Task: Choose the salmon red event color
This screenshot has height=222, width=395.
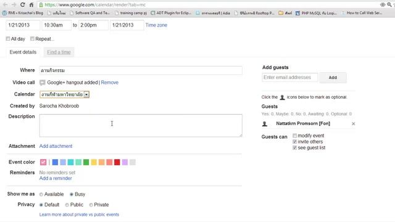Action: click(109, 162)
